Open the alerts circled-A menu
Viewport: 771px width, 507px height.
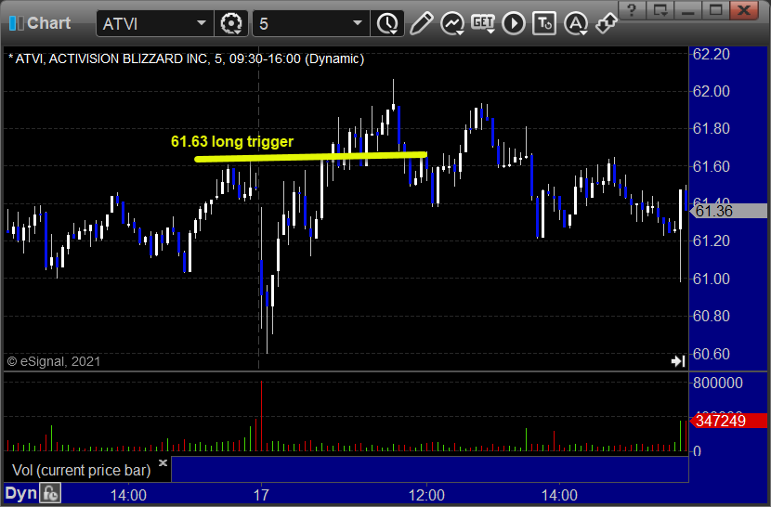coord(576,23)
